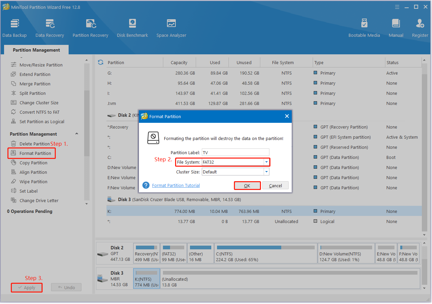The height and width of the screenshot is (304, 432).
Task: Collapse the Partition Management section
Action: pos(77,134)
